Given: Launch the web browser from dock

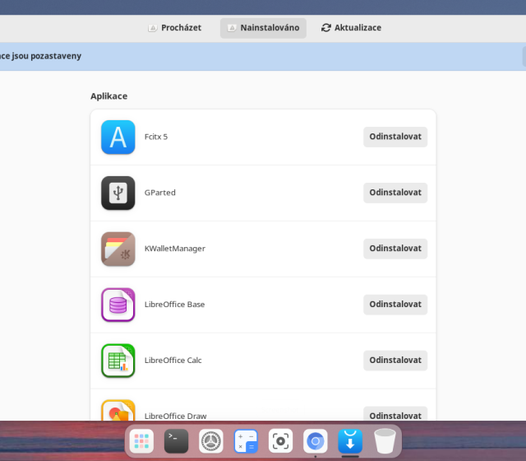Looking at the screenshot, I should tap(315, 442).
